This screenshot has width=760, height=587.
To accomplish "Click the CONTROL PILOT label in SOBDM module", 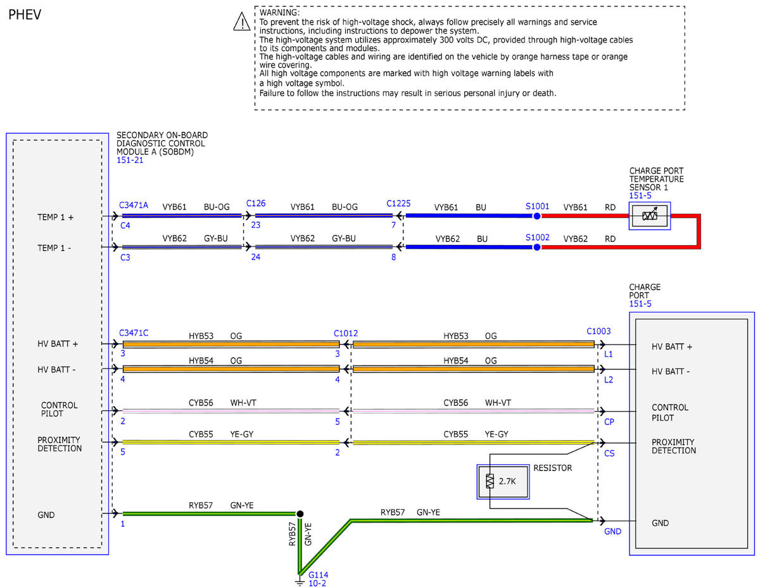I will click(x=60, y=410).
